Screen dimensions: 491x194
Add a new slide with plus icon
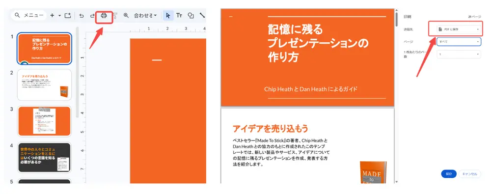tap(52, 15)
